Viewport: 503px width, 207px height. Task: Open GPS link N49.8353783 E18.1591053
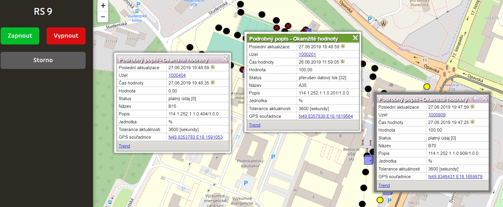pyautogui.click(x=195, y=137)
